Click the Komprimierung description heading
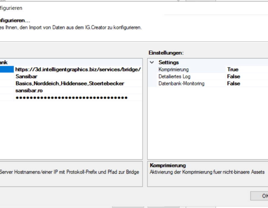Screen dimensions: 268x208 click(x=168, y=166)
